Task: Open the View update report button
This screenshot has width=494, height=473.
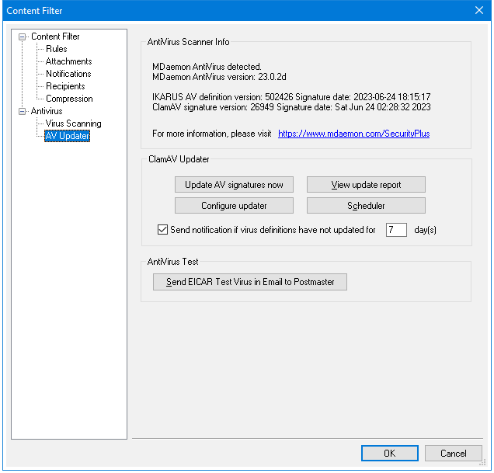Action: [x=366, y=185]
